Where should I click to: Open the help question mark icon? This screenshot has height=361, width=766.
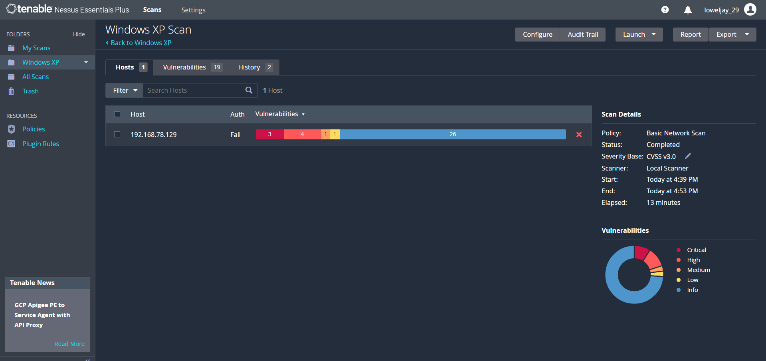[665, 10]
